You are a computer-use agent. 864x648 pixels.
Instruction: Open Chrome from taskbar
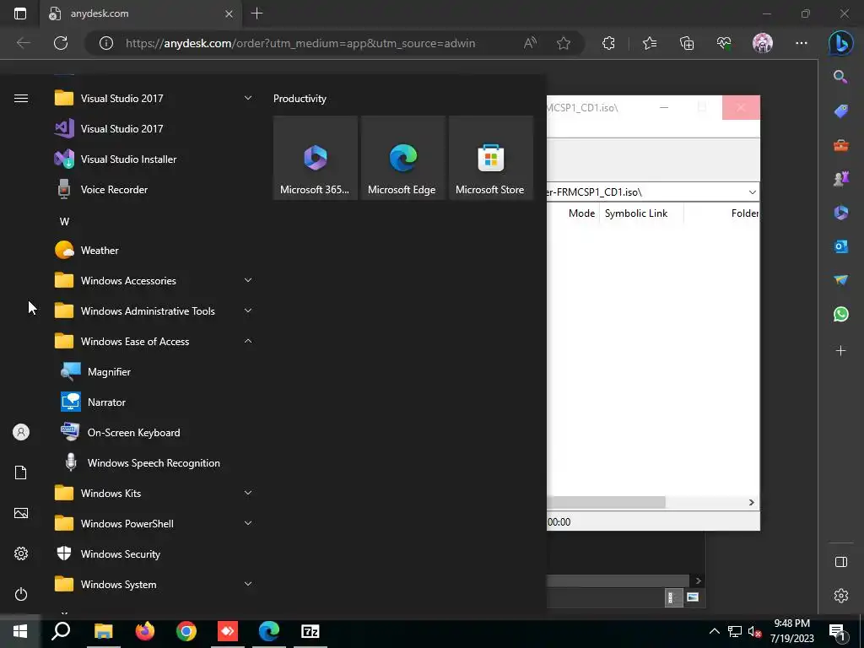(186, 631)
